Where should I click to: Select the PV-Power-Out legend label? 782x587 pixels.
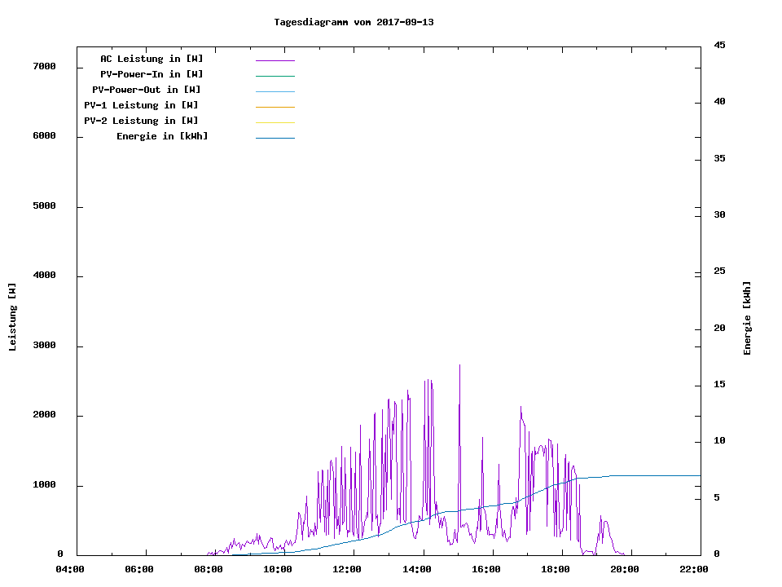pos(146,90)
